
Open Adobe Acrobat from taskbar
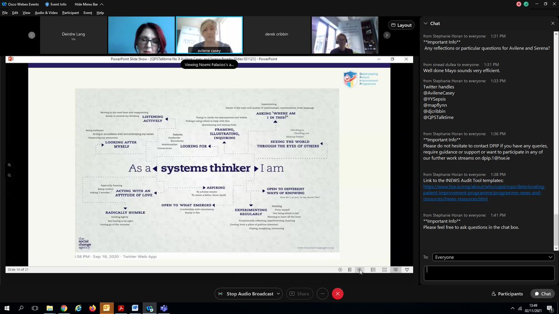point(121,308)
